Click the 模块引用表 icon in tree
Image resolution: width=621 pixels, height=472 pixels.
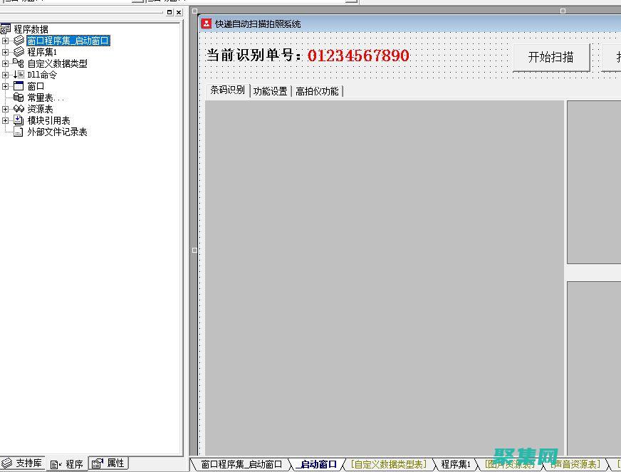pos(19,120)
